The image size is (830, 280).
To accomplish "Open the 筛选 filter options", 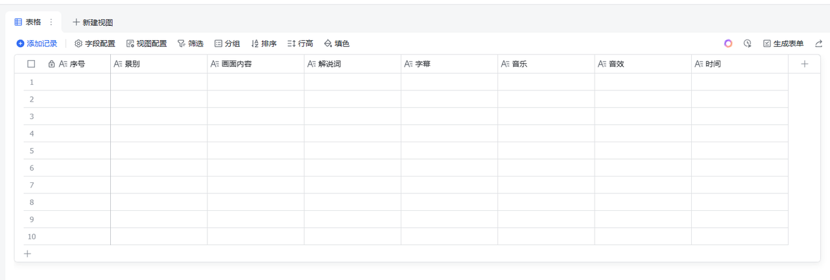I will pos(191,43).
